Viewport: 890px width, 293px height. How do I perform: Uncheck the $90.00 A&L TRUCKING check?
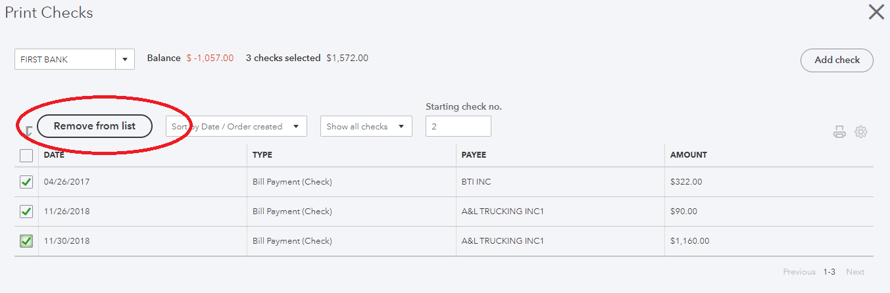click(26, 212)
